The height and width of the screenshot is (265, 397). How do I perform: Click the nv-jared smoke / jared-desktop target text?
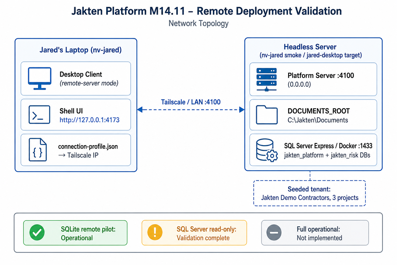point(311,55)
